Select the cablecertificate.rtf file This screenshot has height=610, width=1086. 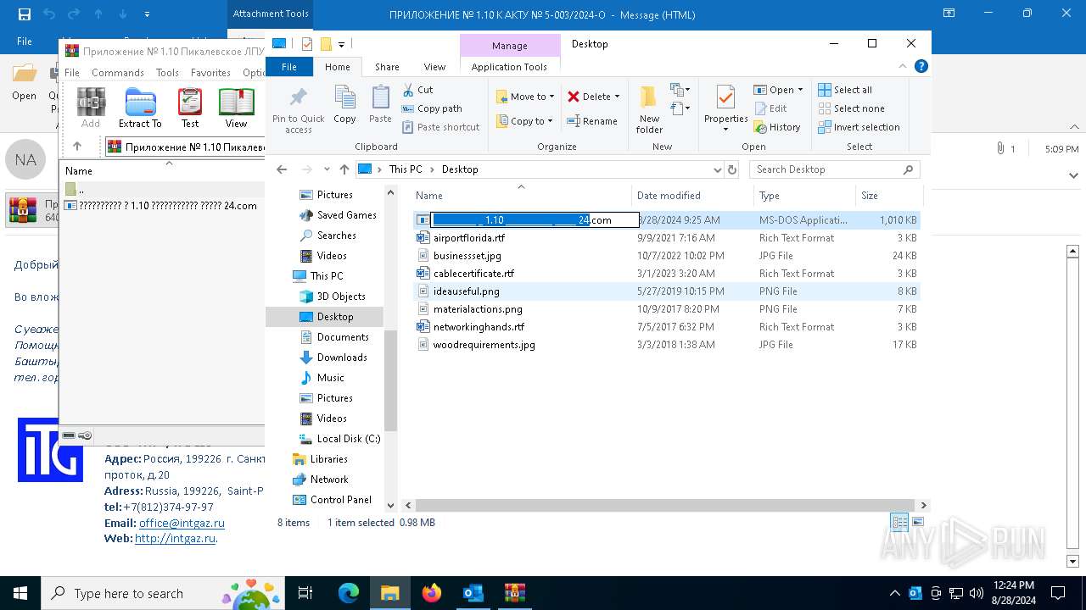point(473,274)
